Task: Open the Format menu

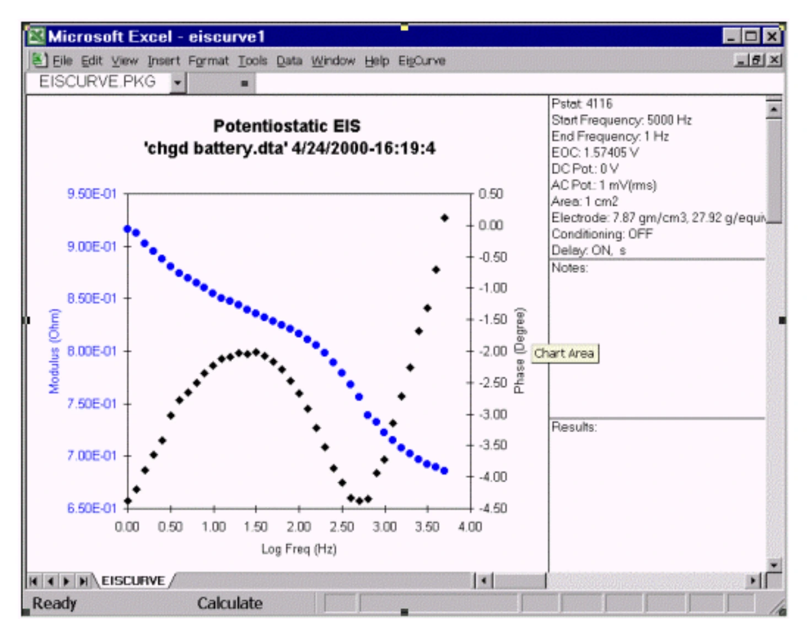Action: [208, 61]
